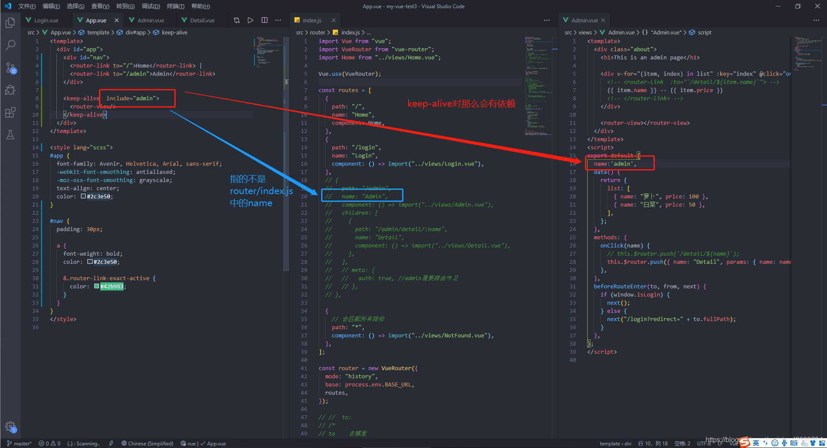Viewport: 827px width, 448px height.
Task: Open the 选择(S) menu
Action: (76, 6)
